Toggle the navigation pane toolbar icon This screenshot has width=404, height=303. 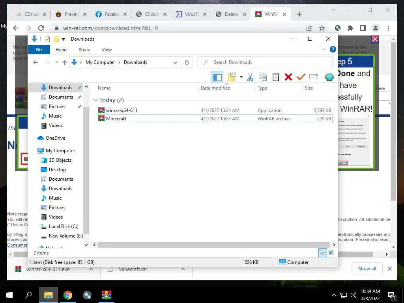217,77
